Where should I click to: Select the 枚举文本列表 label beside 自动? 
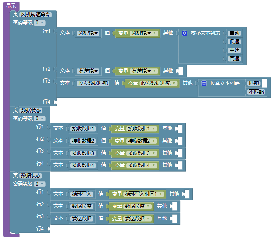coord(206,33)
